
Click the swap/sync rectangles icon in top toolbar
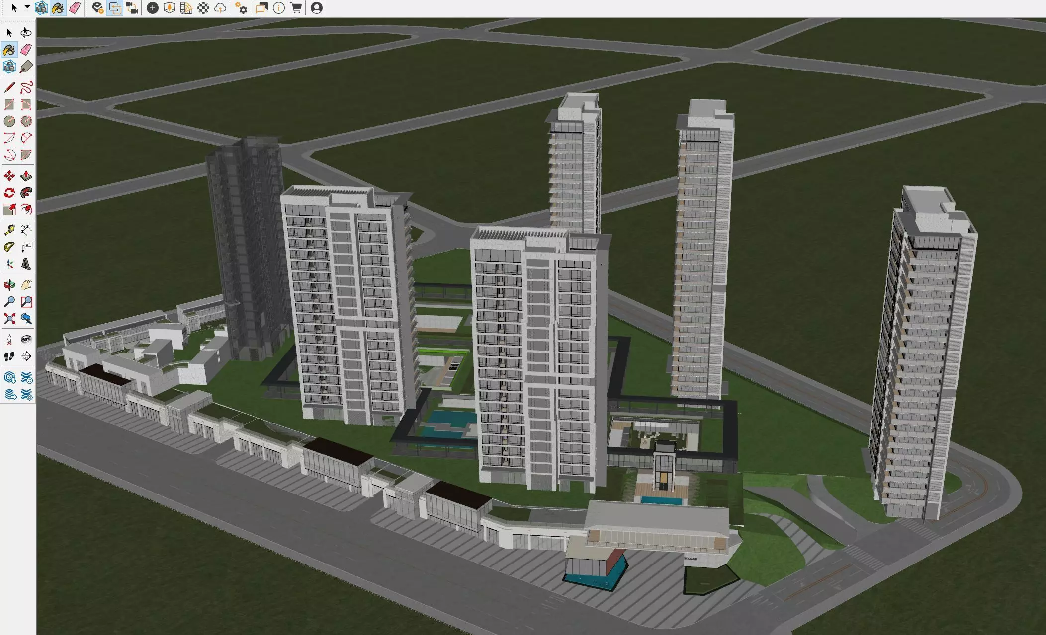[x=115, y=8]
